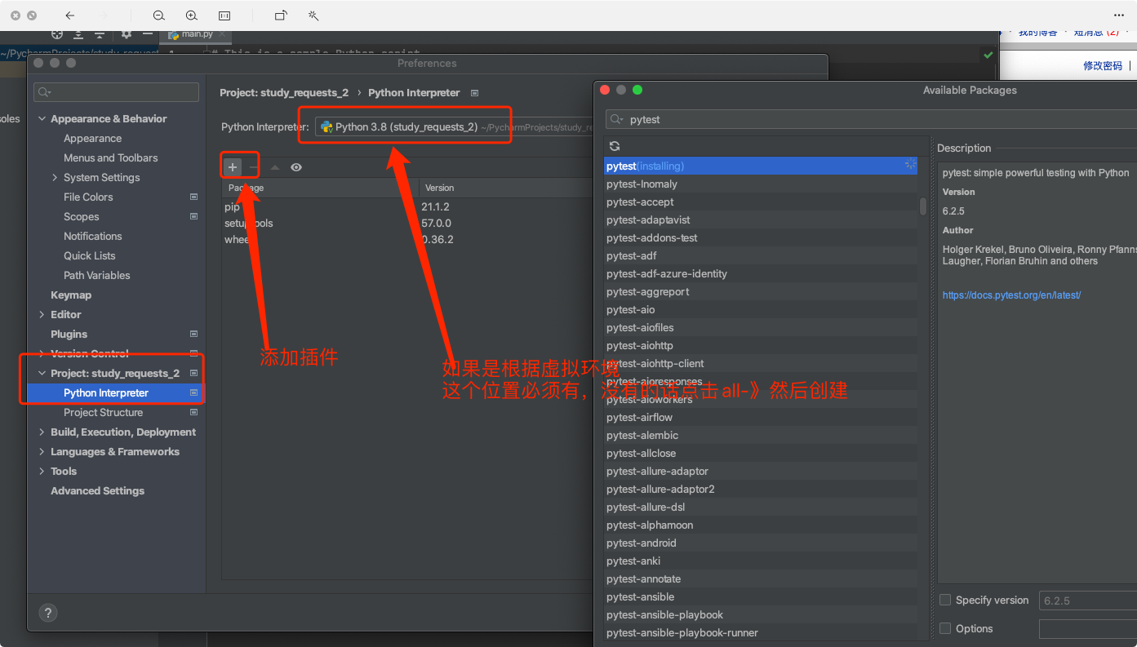Open the version 6.2.5 dropdown

[1087, 600]
